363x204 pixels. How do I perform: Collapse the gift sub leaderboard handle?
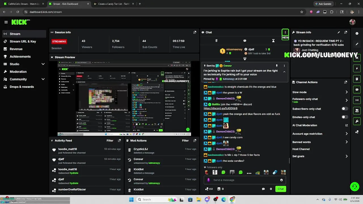(x=245, y=59)
